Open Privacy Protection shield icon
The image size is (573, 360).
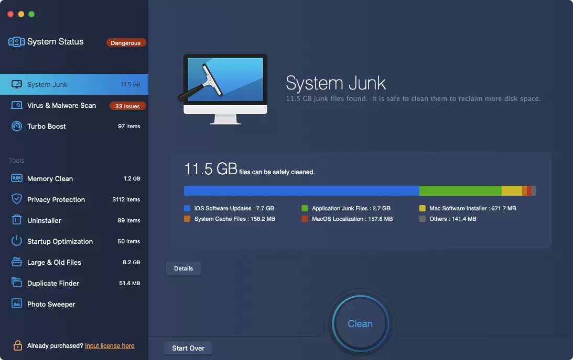pos(17,199)
